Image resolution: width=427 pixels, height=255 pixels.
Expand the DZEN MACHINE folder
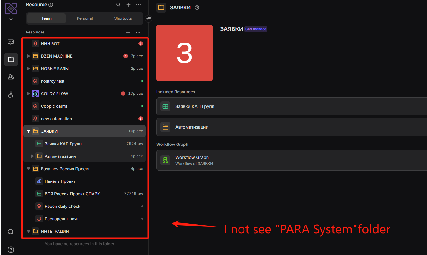coord(28,56)
